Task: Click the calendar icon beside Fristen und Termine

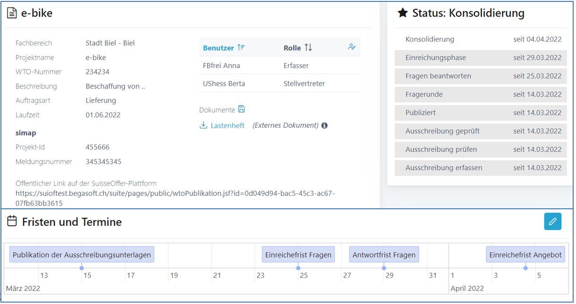Action: point(12,222)
